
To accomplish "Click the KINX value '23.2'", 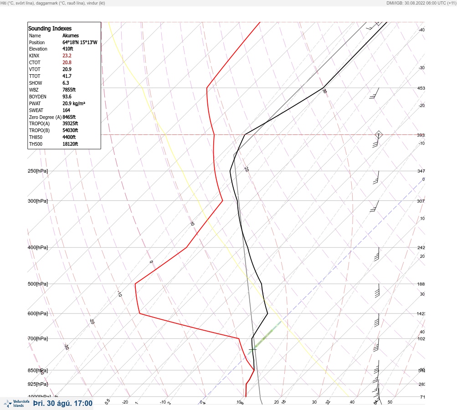I will tap(67, 56).
